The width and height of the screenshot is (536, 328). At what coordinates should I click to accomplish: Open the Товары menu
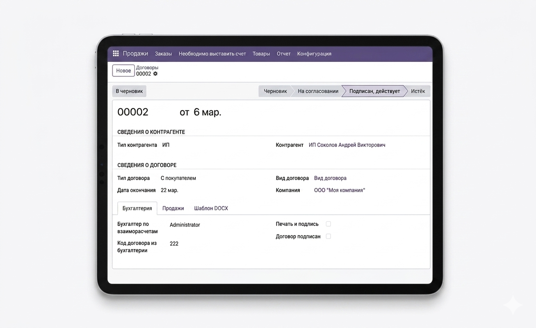pos(261,54)
